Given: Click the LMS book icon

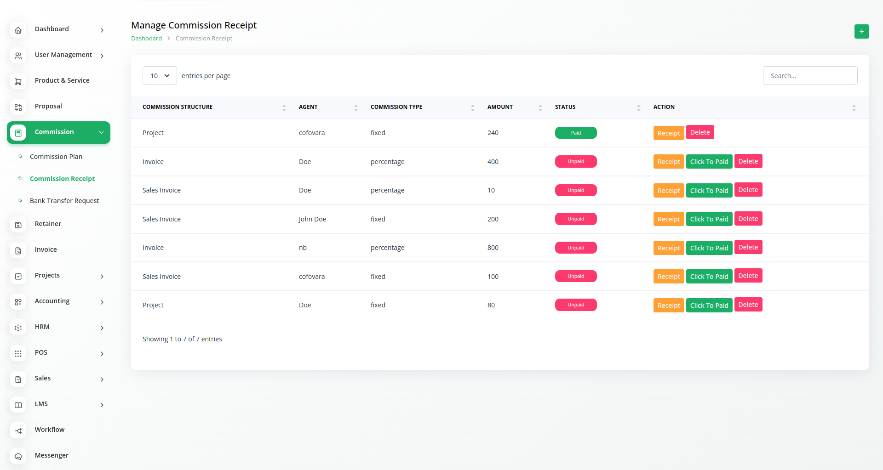Looking at the screenshot, I should [x=18, y=405].
